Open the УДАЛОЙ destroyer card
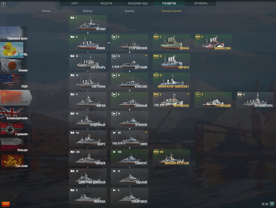 click(x=130, y=177)
